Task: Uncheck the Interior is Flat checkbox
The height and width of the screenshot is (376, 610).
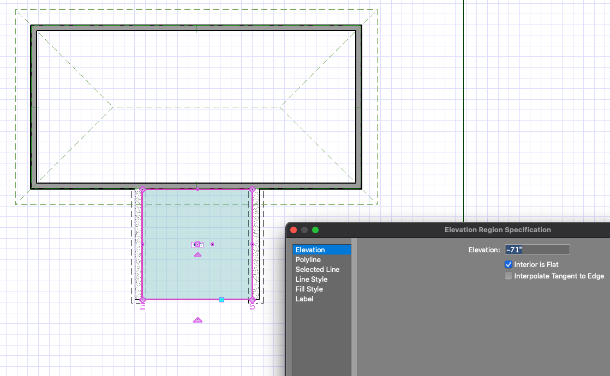Action: 509,265
